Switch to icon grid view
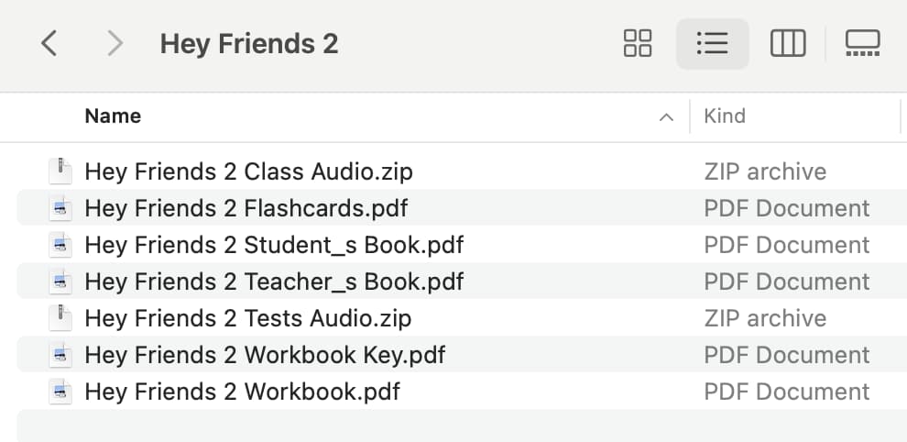Viewport: 907px width, 442px height. pyautogui.click(x=638, y=43)
